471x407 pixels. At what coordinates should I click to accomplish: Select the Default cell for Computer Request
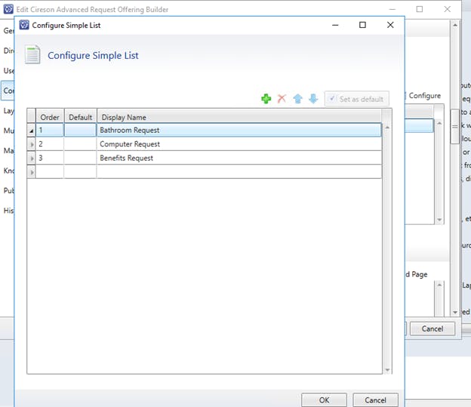click(80, 144)
